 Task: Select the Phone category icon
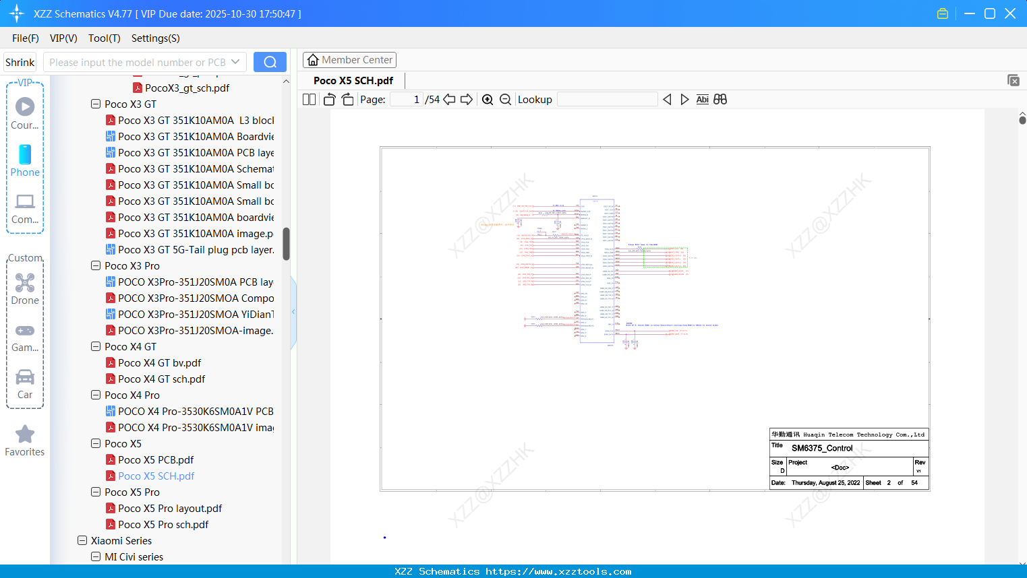tap(25, 161)
